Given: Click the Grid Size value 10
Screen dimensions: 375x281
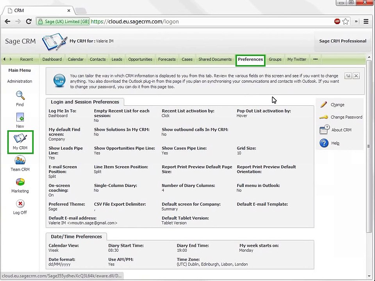Looking at the screenshot, I should click(239, 153).
